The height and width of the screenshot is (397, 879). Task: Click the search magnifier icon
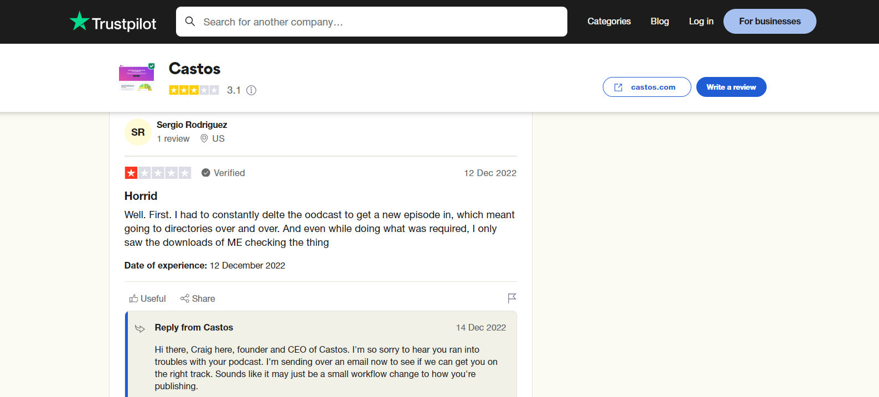point(190,22)
